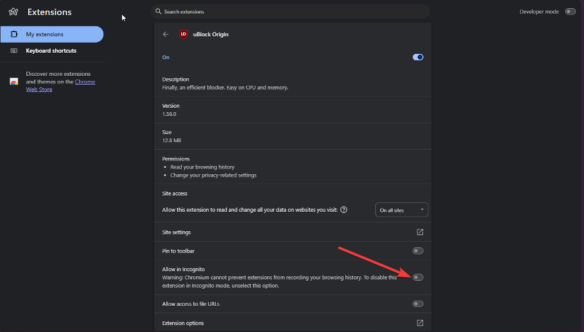
Task: Open the On all sites dropdown
Action: click(x=402, y=210)
